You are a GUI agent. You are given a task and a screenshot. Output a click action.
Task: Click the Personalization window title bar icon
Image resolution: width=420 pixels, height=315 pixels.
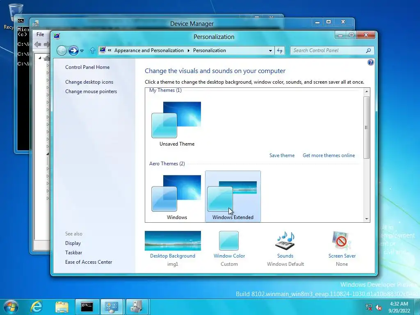[57, 36]
